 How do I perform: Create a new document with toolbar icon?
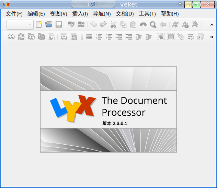pos(39,24)
